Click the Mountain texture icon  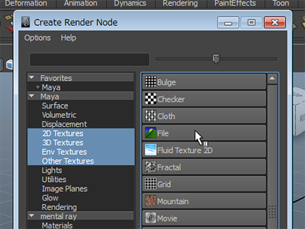[151, 201]
